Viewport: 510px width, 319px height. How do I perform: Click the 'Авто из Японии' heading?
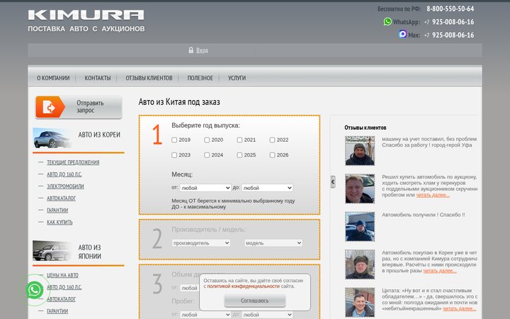(89, 252)
